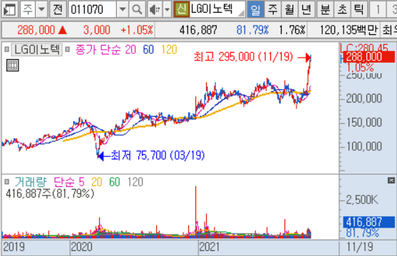Click the green 60 volume average legend
Screen dimensions: 397x256
tap(115, 182)
